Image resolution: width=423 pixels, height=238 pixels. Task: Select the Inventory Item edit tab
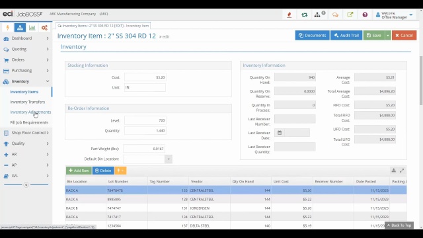pos(103,26)
